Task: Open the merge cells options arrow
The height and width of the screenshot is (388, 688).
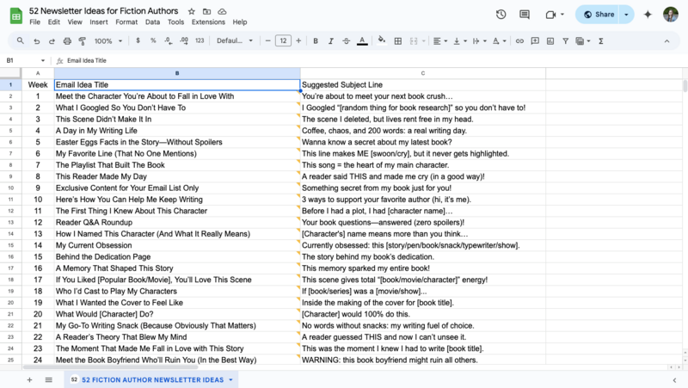Action: coord(423,40)
